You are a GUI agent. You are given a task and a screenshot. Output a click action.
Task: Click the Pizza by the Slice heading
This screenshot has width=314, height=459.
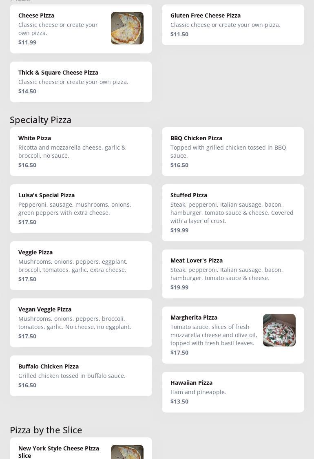(46, 430)
